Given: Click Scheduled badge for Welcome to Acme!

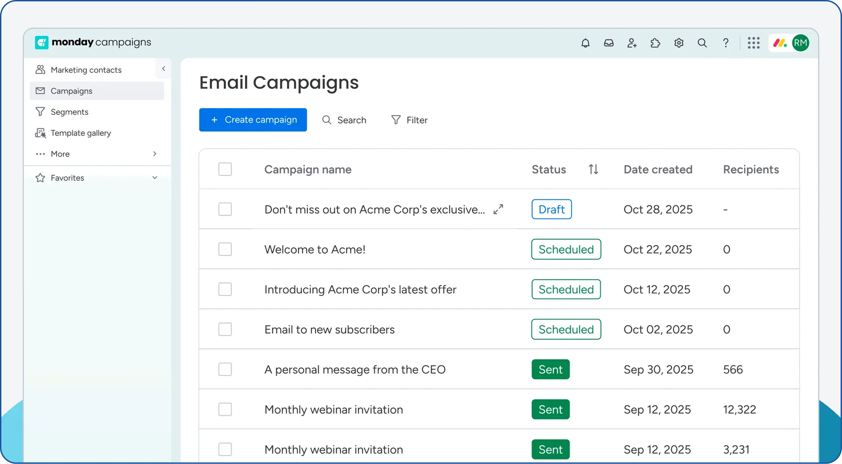Looking at the screenshot, I should [x=566, y=249].
